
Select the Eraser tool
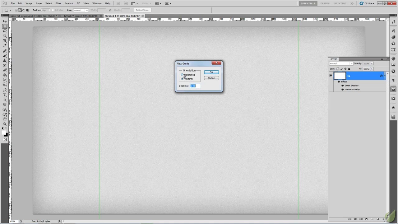[5, 70]
